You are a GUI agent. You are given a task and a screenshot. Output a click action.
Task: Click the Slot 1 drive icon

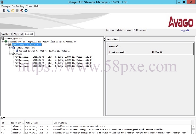(17, 60)
